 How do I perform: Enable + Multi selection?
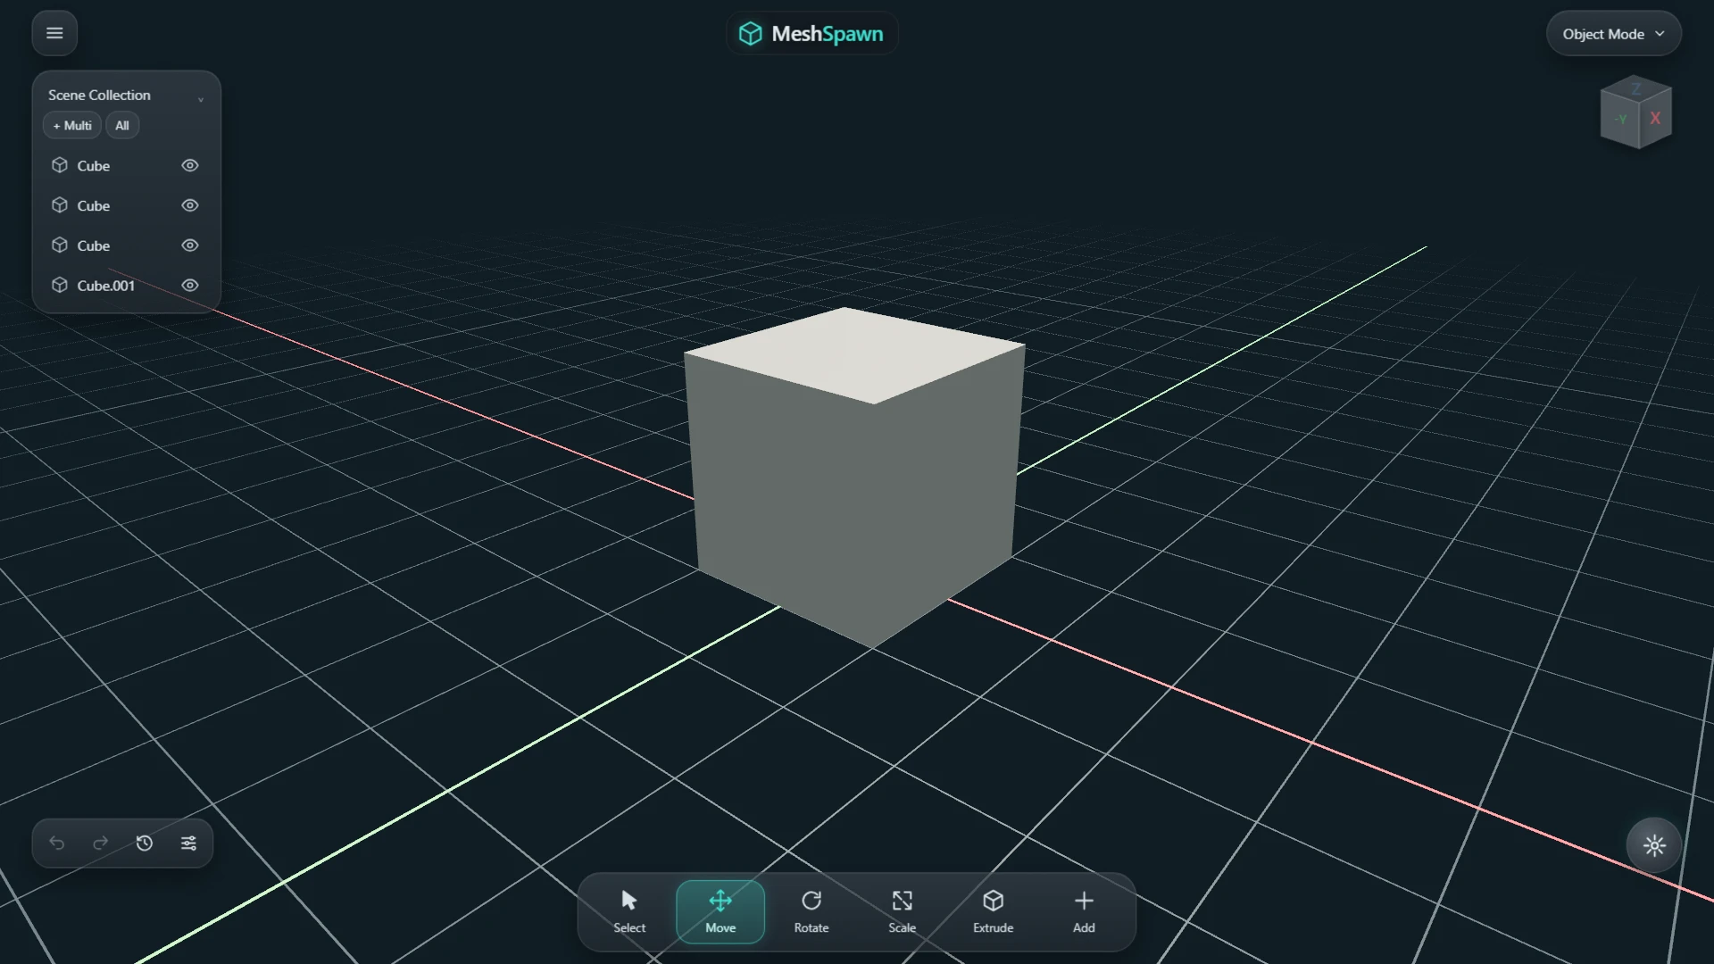(x=72, y=126)
